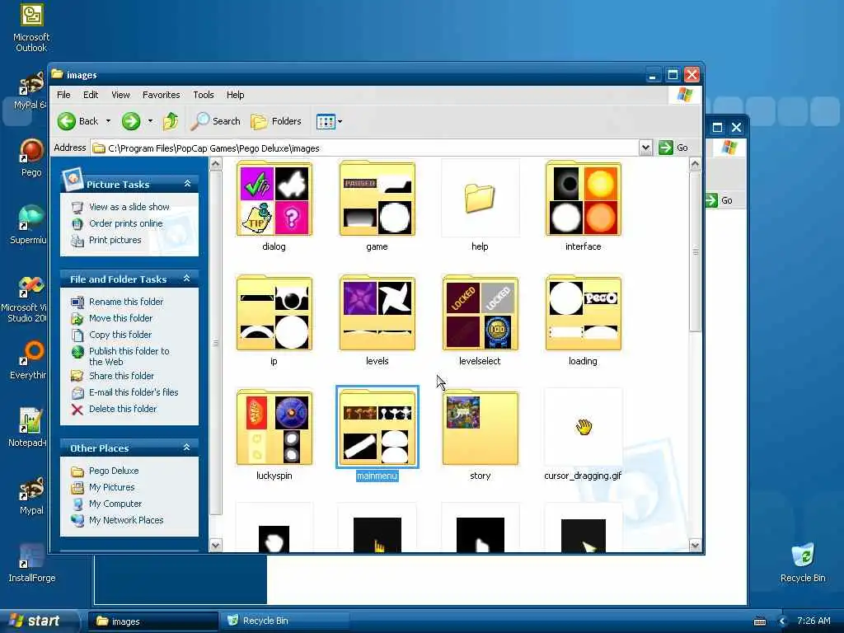This screenshot has height=633, width=844.
Task: Click file list scroll up arrow
Action: pos(695,164)
